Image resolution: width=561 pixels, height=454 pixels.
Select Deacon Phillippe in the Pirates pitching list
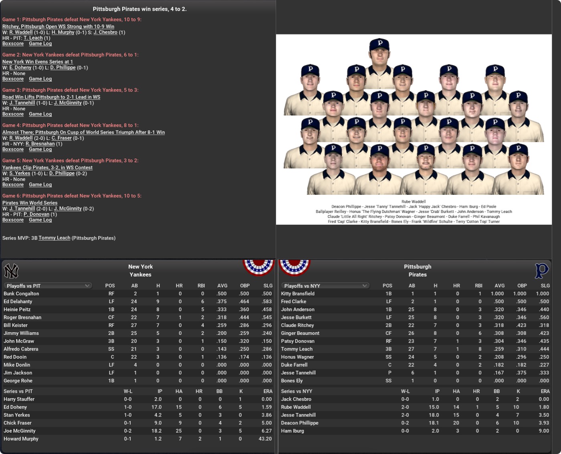tap(299, 423)
